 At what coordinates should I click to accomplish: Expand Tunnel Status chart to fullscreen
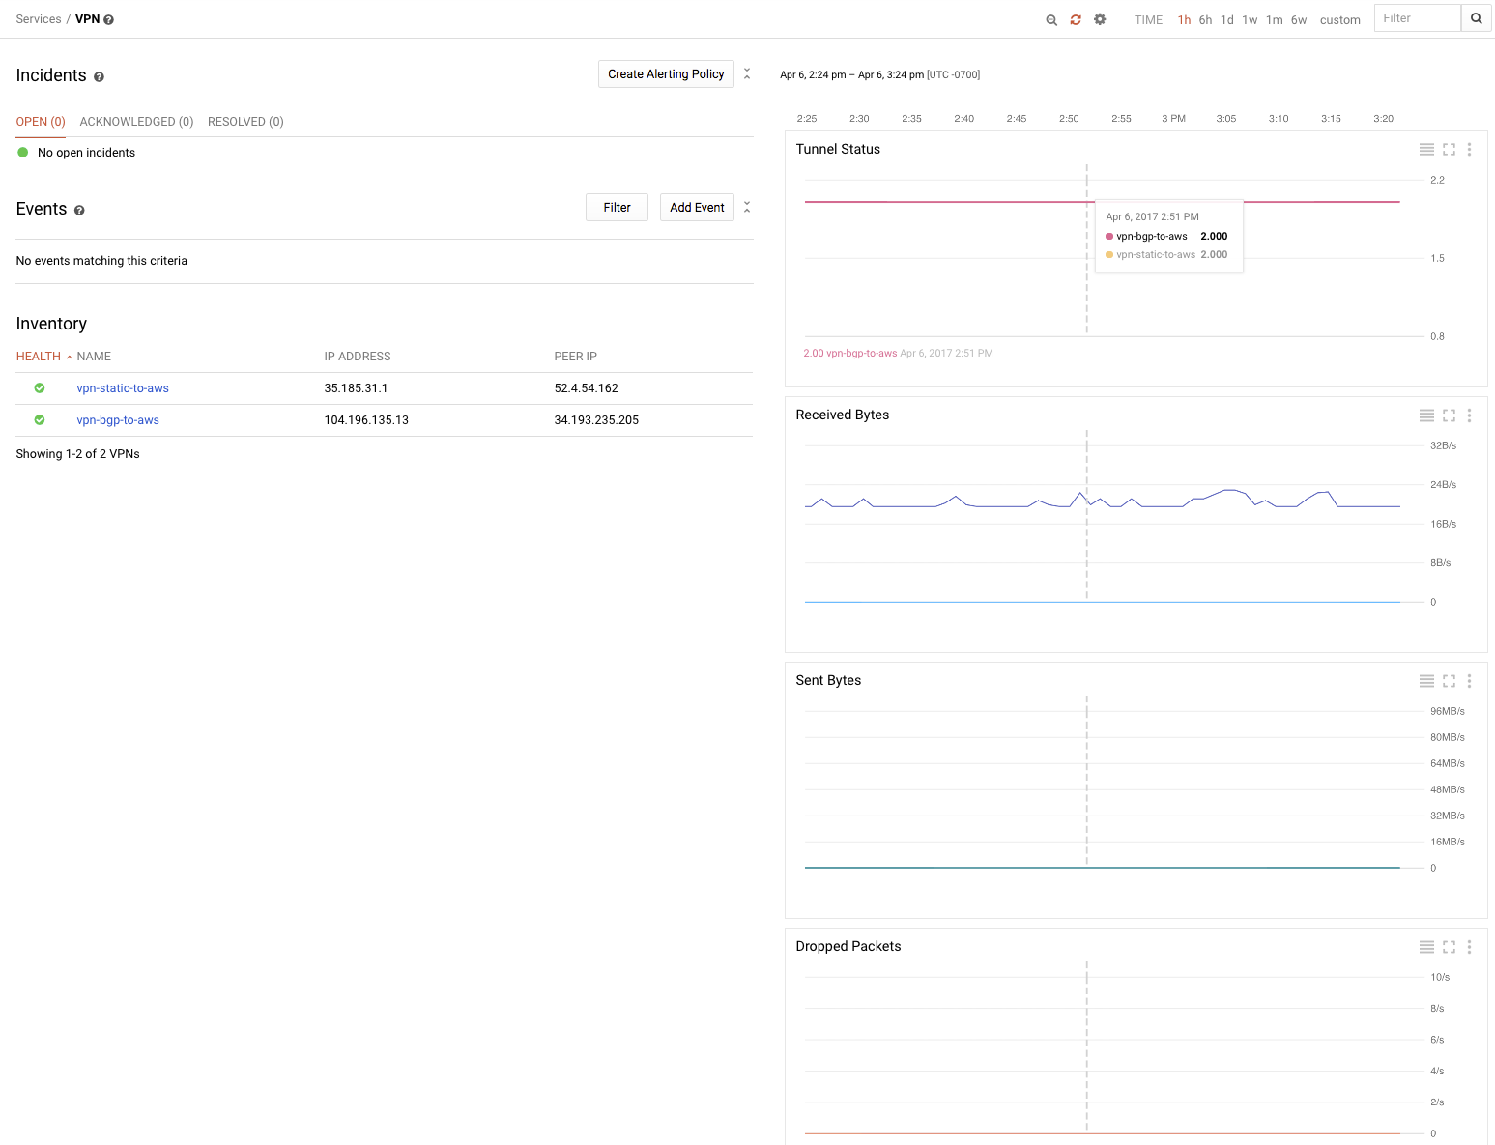coord(1449,149)
